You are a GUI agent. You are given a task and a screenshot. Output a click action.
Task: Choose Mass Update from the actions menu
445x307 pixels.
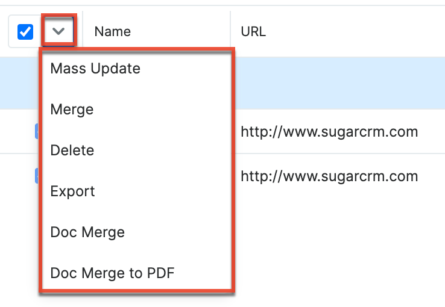coord(95,69)
